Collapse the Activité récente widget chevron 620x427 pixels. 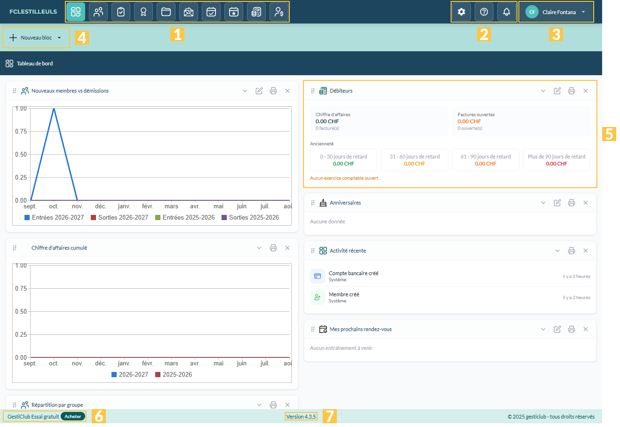pos(557,251)
